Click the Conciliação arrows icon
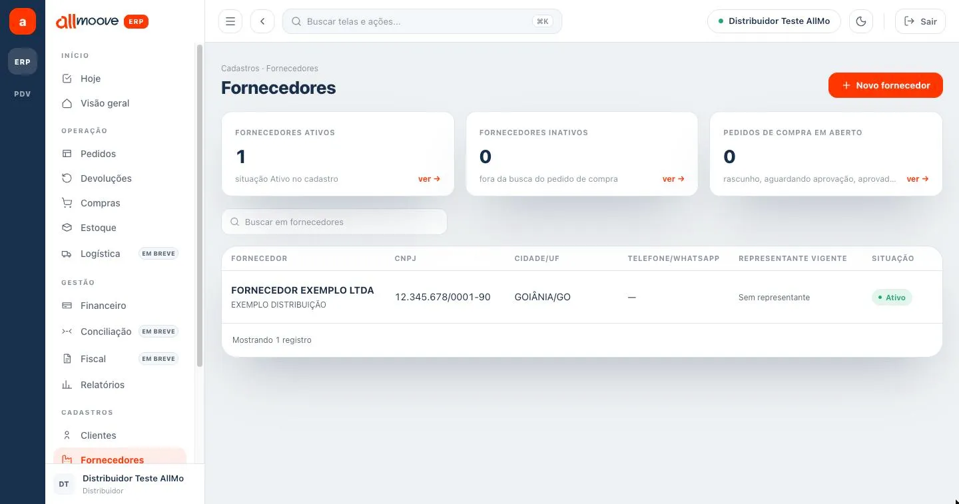This screenshot has height=504, width=959. 67,332
